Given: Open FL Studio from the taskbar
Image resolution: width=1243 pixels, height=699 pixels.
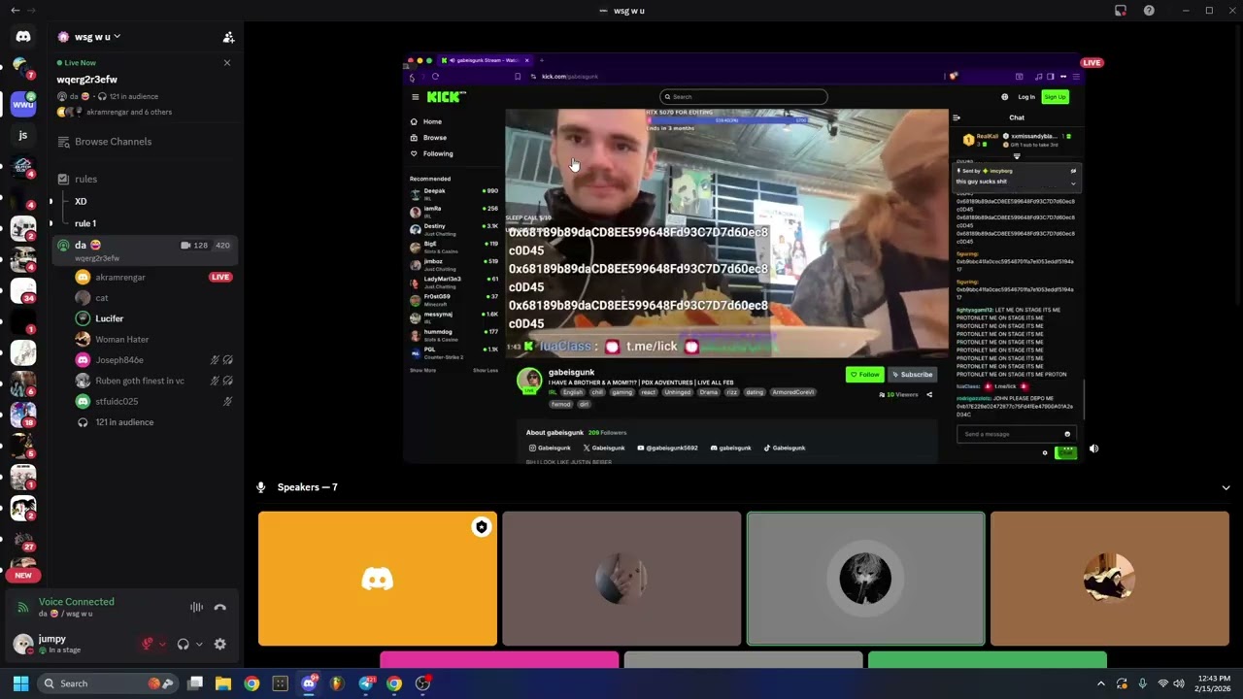Looking at the screenshot, I should [337, 683].
